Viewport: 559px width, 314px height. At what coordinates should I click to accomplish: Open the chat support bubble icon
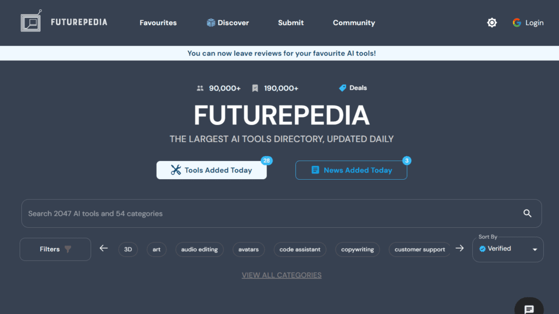coord(528,309)
